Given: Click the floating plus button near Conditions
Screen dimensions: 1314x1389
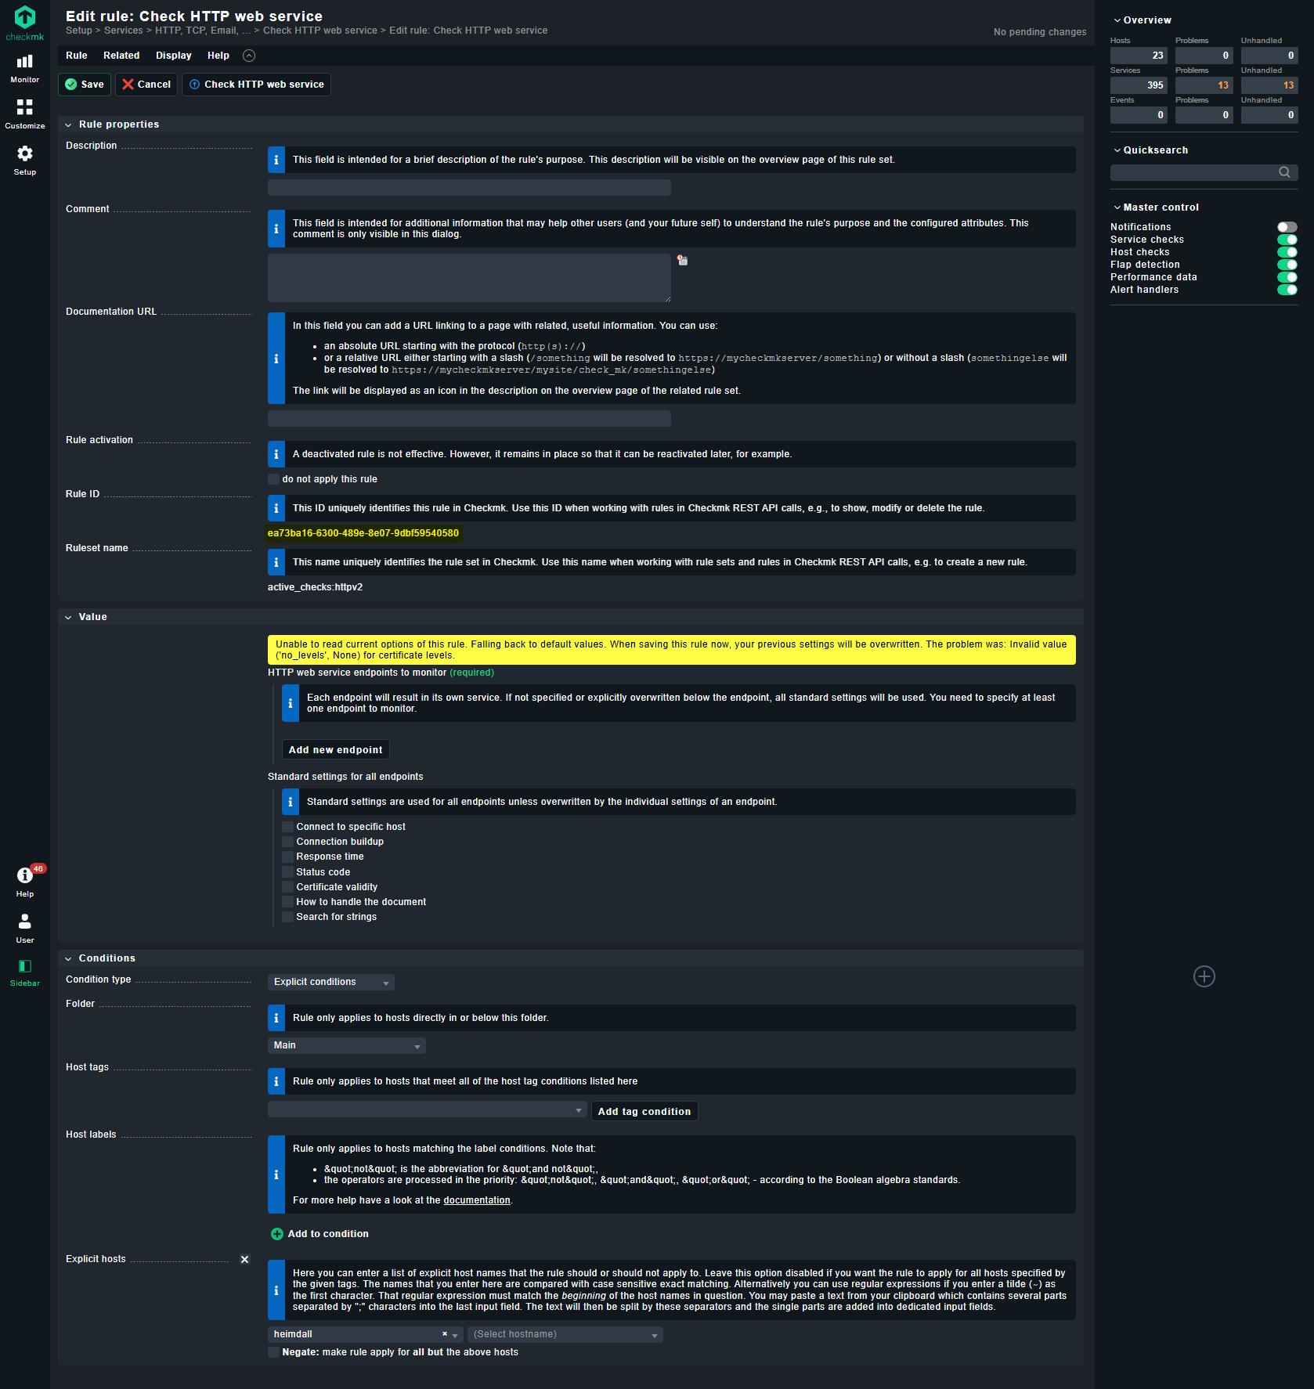Looking at the screenshot, I should pos(1204,976).
